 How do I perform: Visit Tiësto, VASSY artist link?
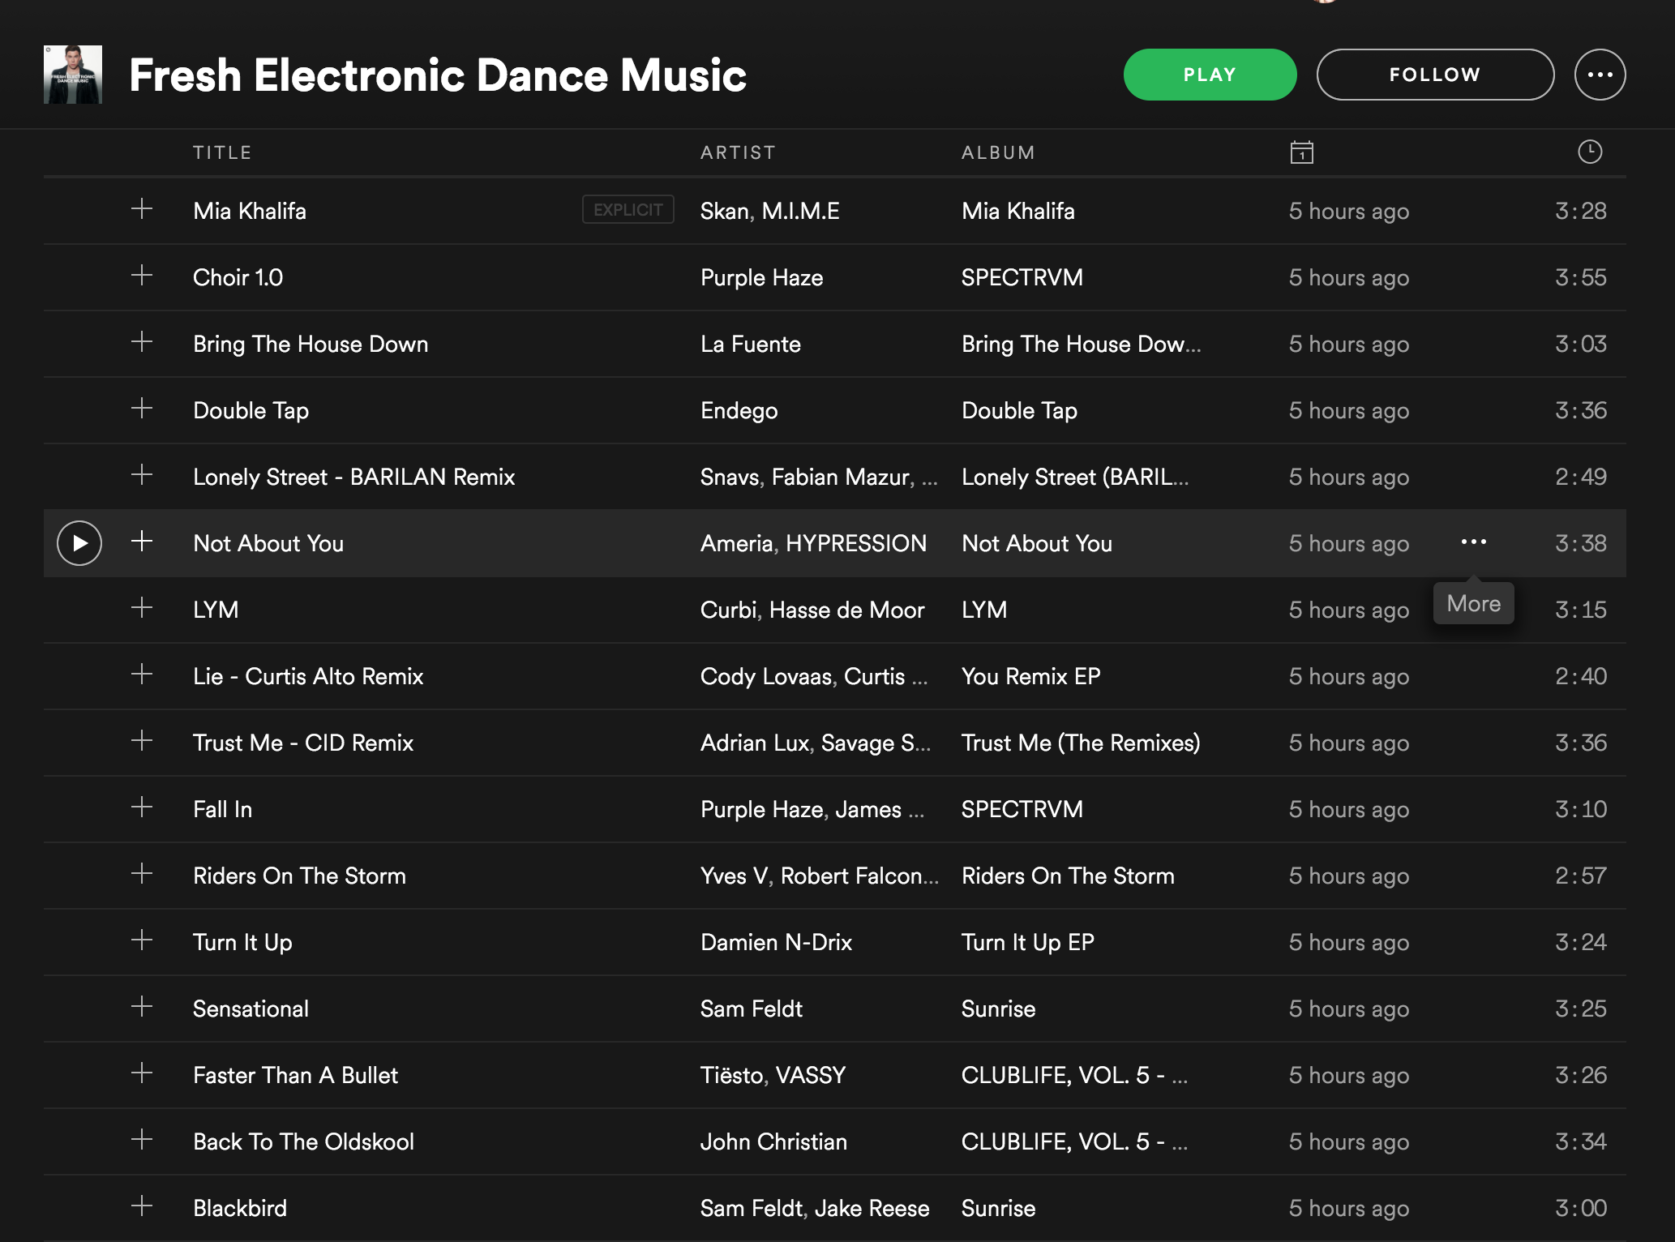773,1076
